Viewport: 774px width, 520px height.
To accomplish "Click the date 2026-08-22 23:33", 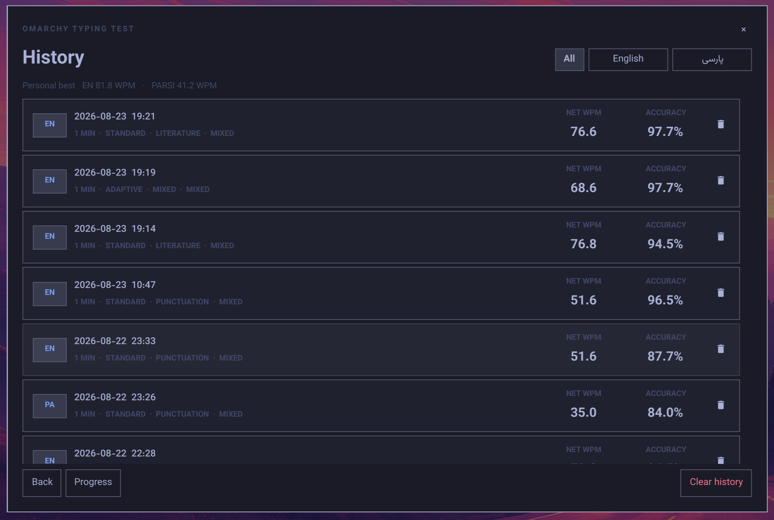I will (115, 341).
